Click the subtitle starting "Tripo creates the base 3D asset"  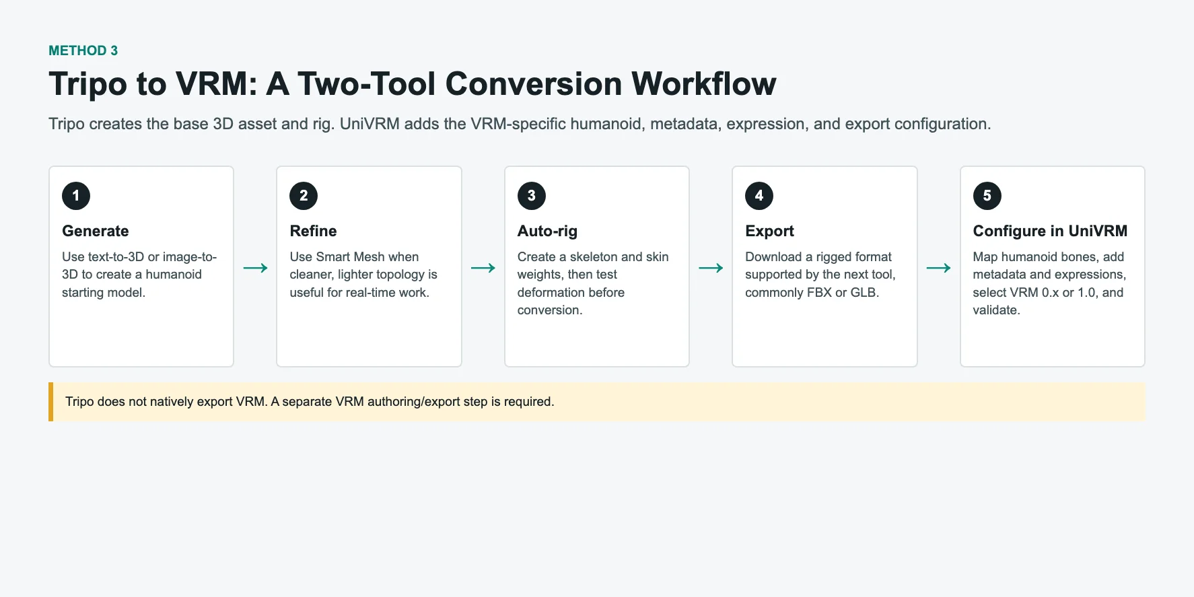click(x=520, y=124)
